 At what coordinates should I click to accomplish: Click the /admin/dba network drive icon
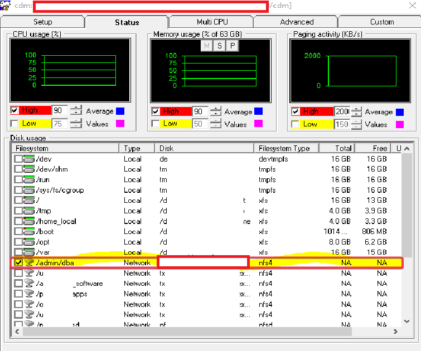pos(30,263)
